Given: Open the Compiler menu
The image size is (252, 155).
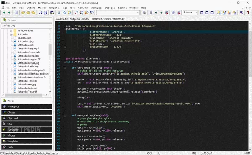Looking at the screenshot, I should (83, 8).
